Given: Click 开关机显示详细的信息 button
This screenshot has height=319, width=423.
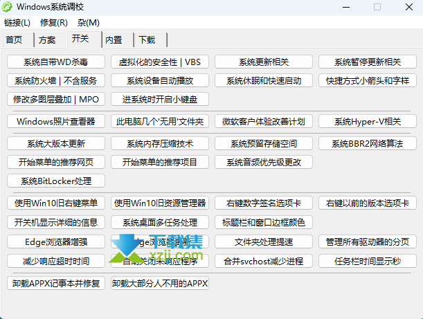Looking at the screenshot, I should (56, 222).
